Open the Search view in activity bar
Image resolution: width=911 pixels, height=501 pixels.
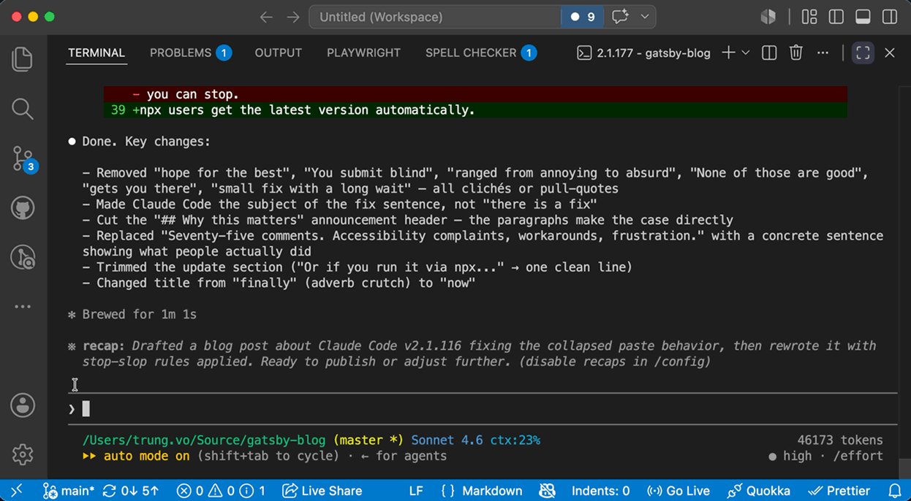pos(23,109)
